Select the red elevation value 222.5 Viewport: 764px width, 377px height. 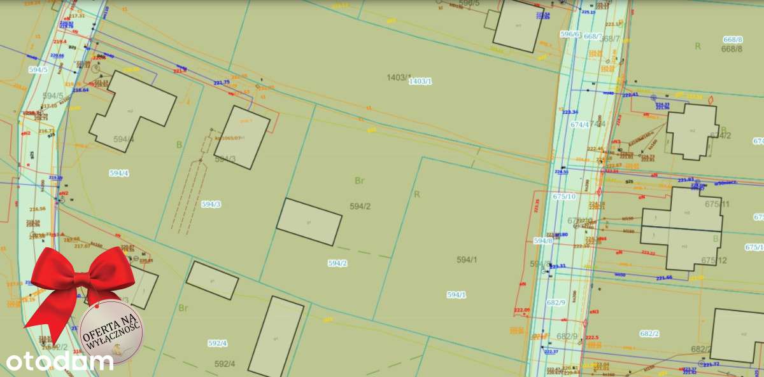point(592,338)
